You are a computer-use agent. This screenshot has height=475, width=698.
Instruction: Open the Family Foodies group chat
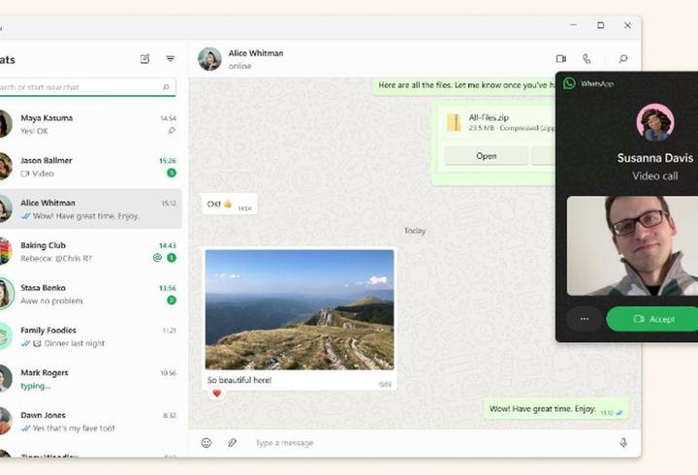(90, 336)
